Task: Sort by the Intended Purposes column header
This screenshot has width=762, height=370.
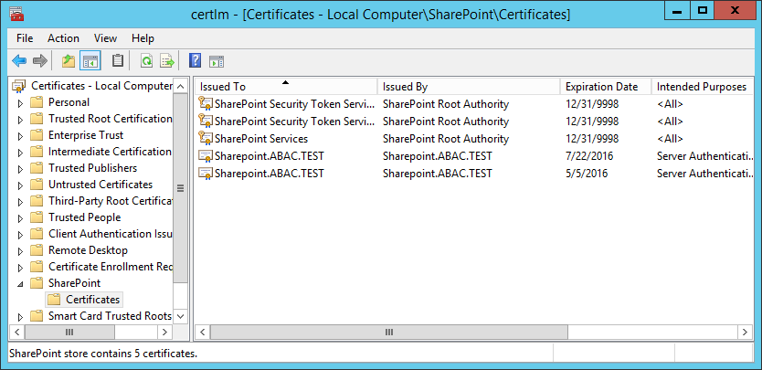Action: (x=702, y=87)
